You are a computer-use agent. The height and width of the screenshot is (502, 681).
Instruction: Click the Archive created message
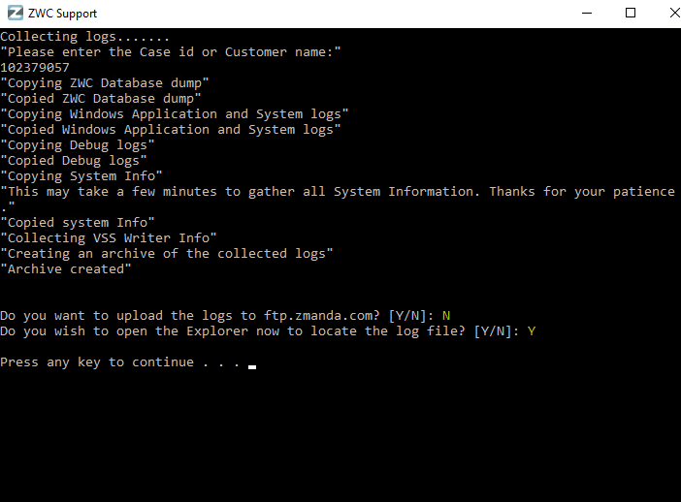(66, 269)
